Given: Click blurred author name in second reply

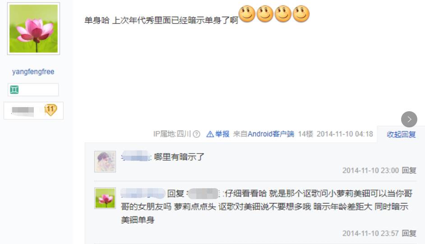Looking at the screenshot, I should [143, 193].
